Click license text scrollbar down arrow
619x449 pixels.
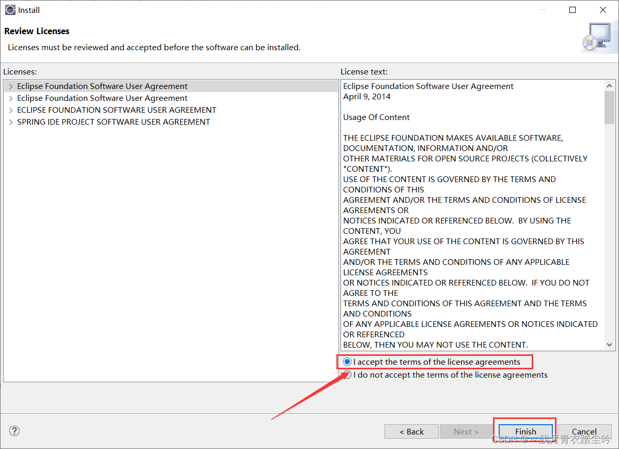coord(609,345)
